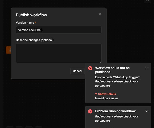Click the 'Invalid parameter' detail text
Viewport: 154px width, 128px height.
pos(106,98)
